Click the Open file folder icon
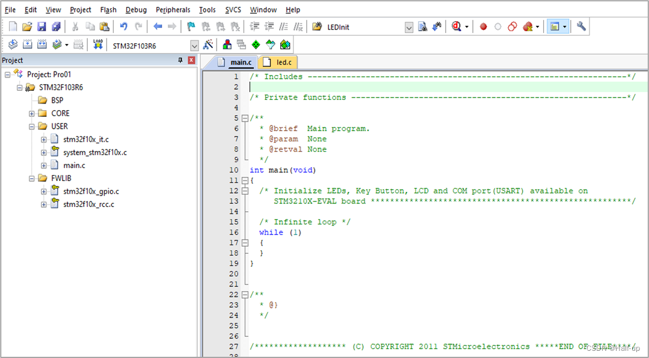 [x=27, y=27]
